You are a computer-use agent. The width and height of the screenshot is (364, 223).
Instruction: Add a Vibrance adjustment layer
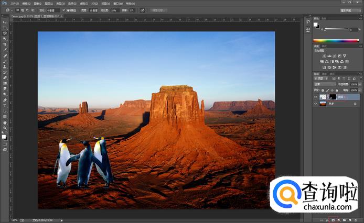(345, 56)
